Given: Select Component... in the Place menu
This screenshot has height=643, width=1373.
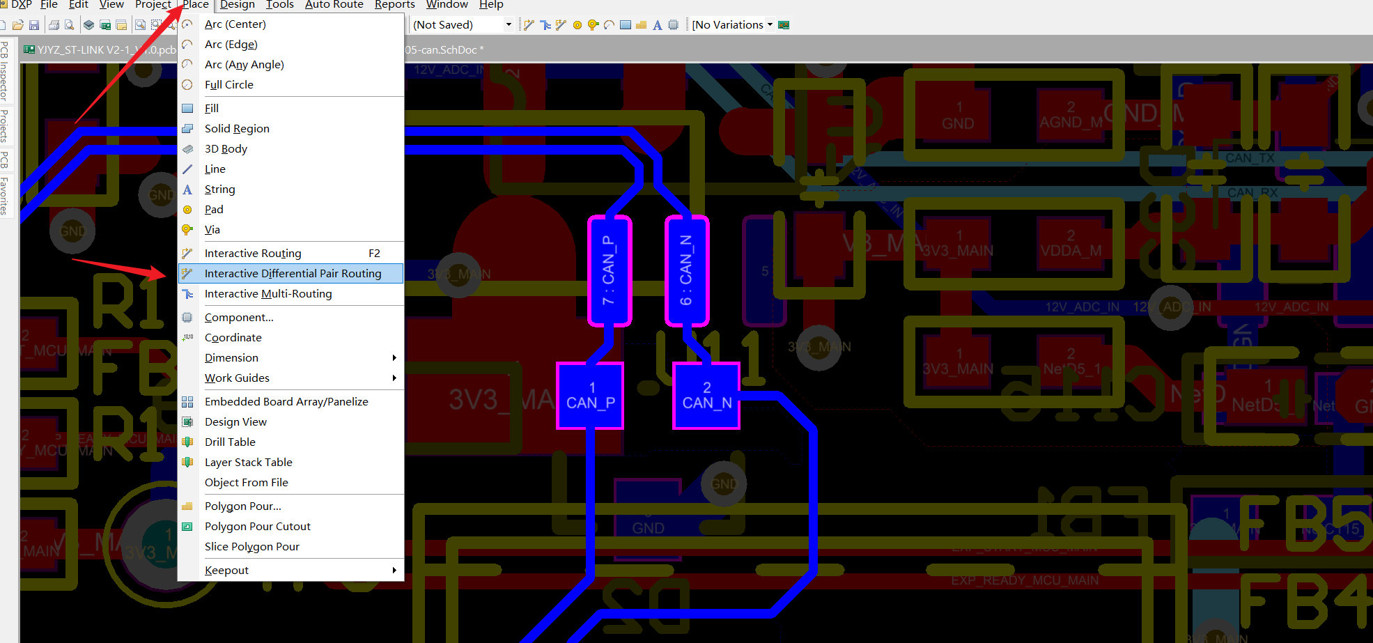Looking at the screenshot, I should [291, 318].
